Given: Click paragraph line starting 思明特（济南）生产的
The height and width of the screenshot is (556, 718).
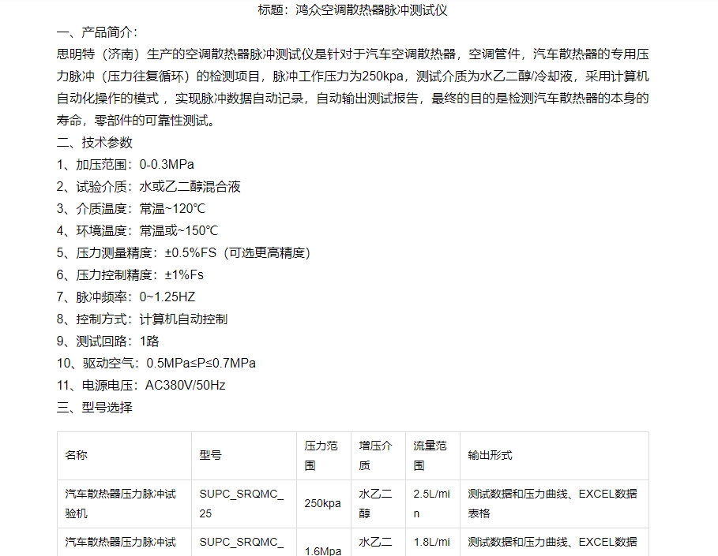Looking at the screenshot, I should click(352, 54).
